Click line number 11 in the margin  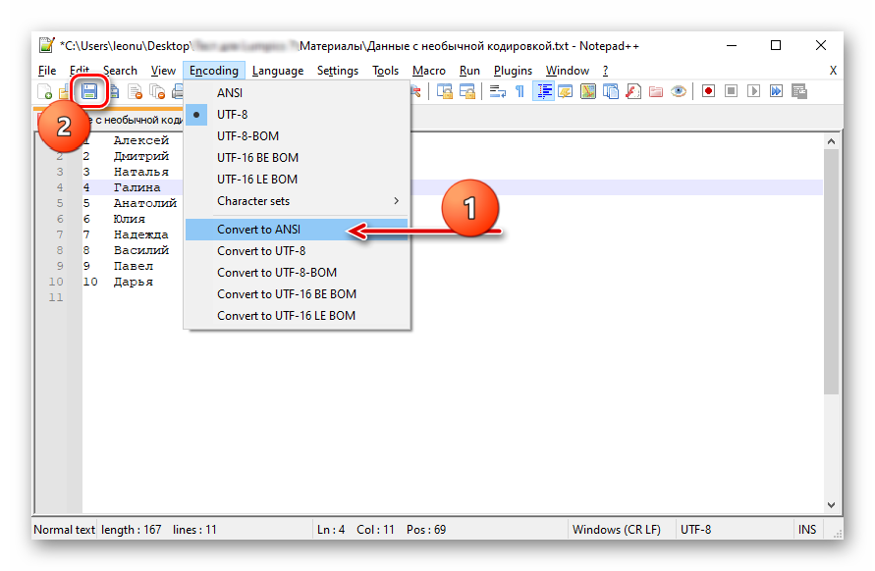(x=56, y=297)
